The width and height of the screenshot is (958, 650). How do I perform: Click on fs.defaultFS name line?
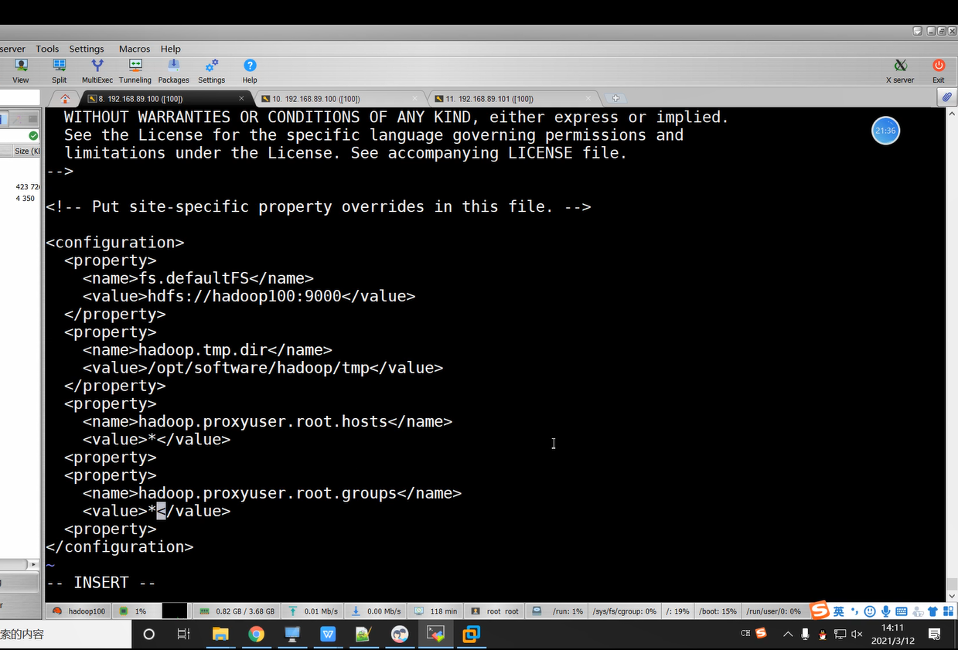[198, 278]
